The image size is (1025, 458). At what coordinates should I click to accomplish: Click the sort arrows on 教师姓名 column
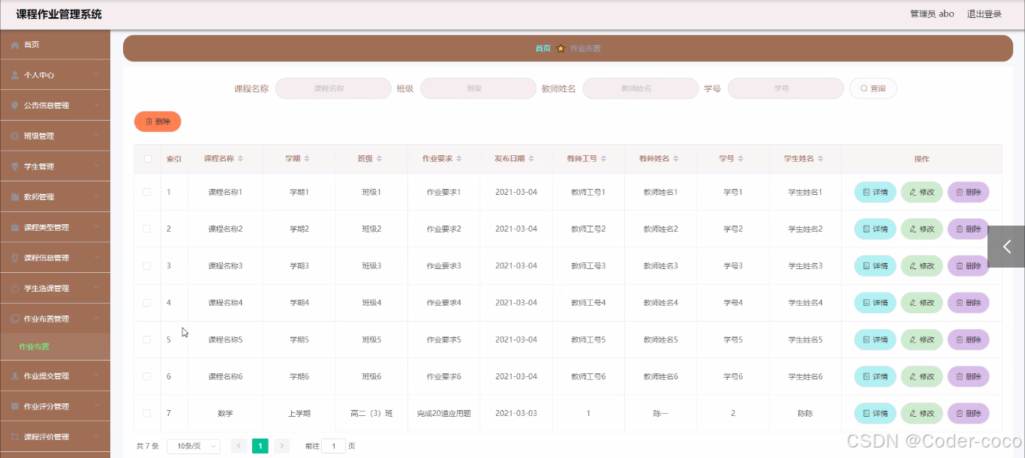click(x=675, y=159)
